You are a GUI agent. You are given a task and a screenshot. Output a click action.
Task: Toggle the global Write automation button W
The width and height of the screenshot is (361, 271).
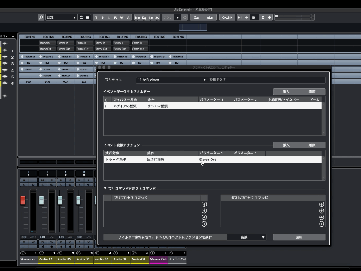[x=122, y=17]
